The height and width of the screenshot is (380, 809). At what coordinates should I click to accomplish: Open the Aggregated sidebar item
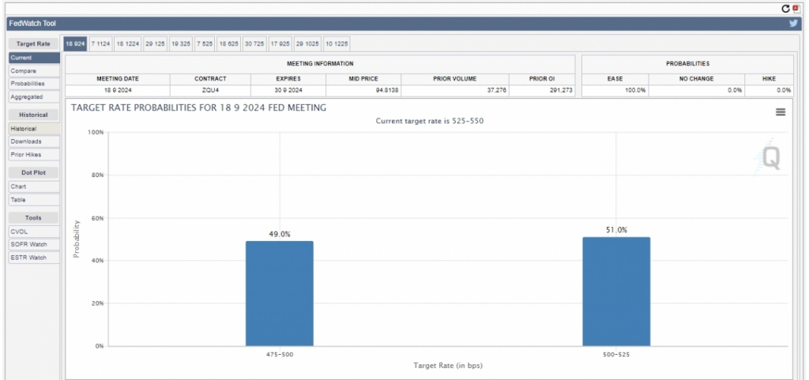27,97
